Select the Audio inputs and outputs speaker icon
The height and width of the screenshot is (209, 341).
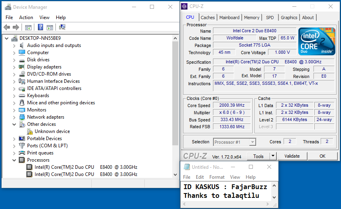pyautogui.click(x=22, y=45)
